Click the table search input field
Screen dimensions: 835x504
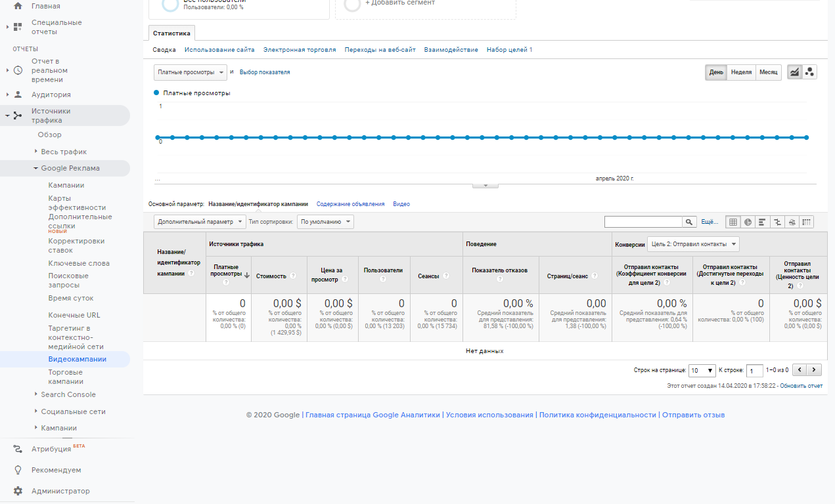643,222
